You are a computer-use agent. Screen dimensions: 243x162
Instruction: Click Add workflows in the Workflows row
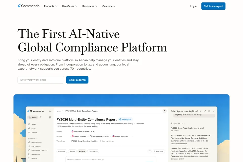107,141
